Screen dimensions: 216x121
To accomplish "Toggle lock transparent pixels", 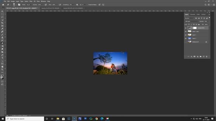I will pyautogui.click(x=189, y=25).
